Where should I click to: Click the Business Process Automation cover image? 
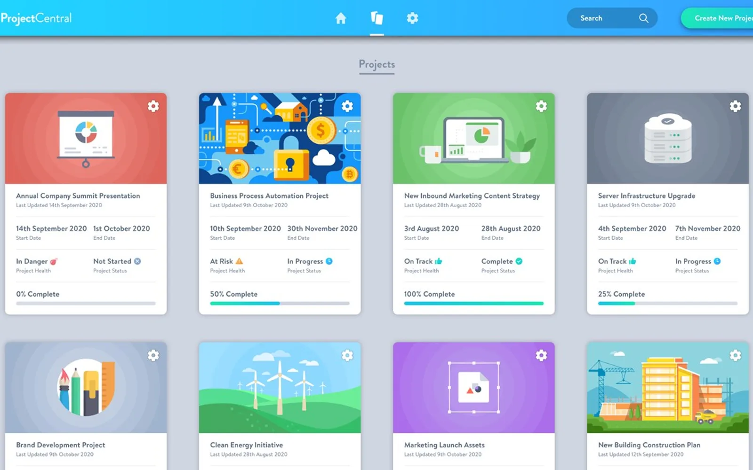(280, 138)
